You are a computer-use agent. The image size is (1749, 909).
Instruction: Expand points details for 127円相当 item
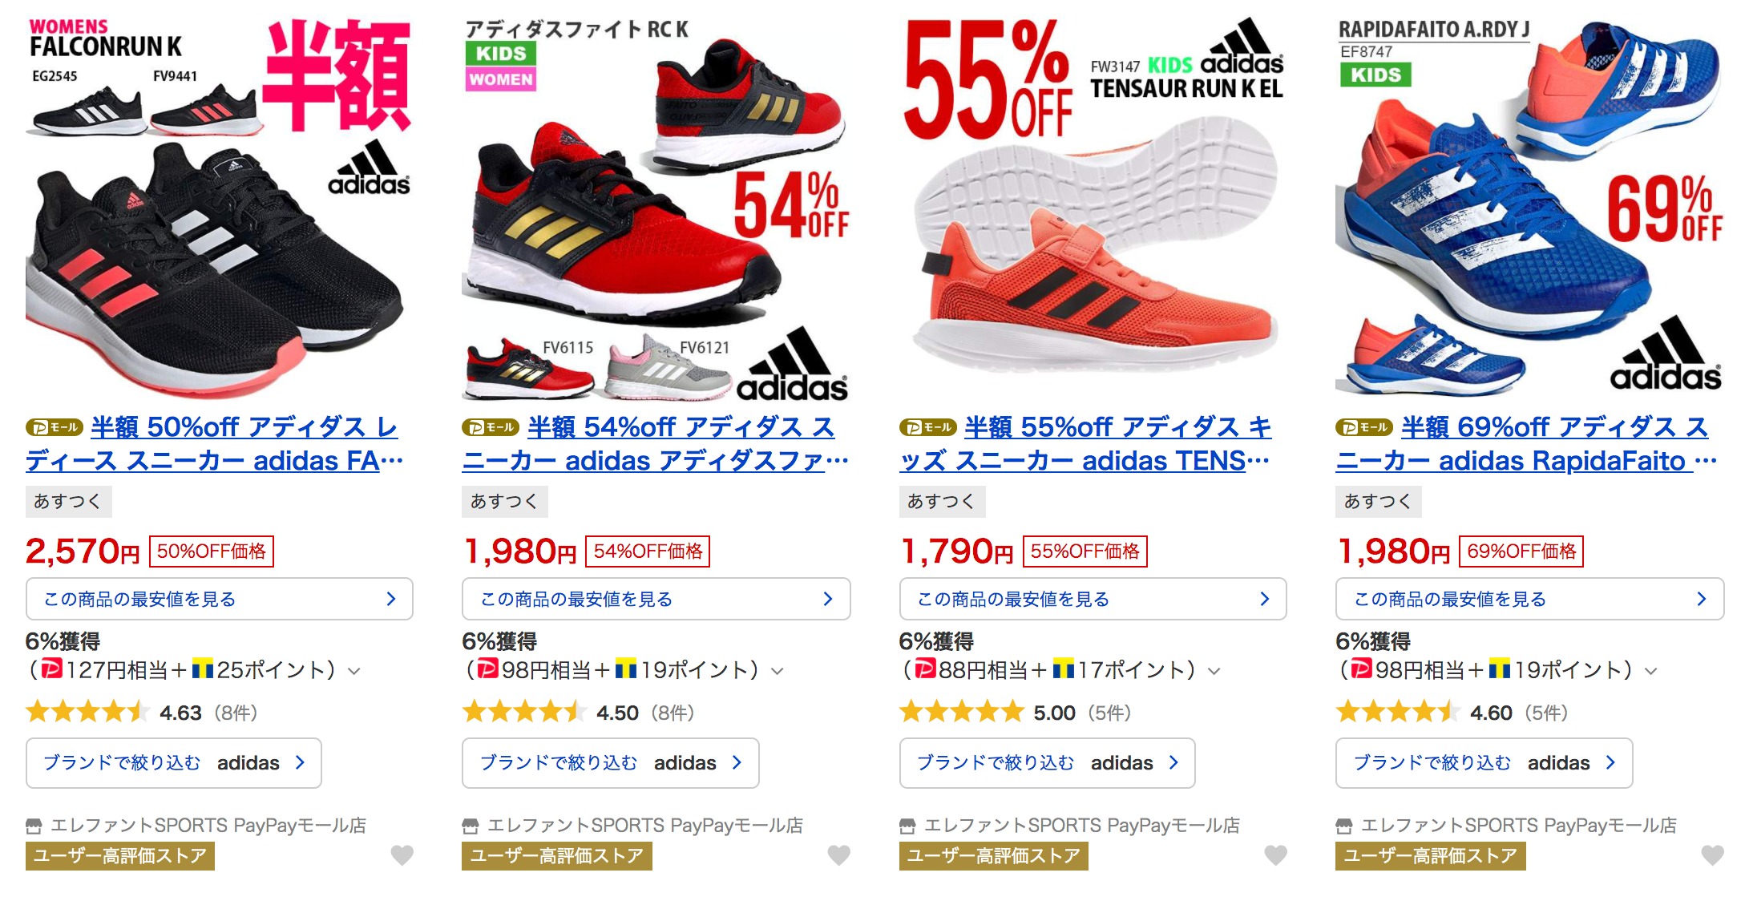tap(354, 671)
